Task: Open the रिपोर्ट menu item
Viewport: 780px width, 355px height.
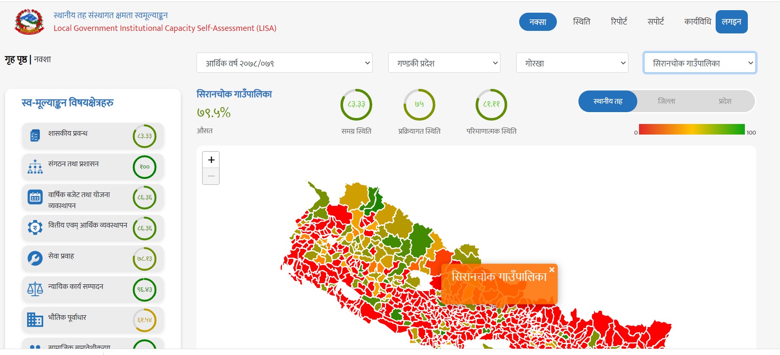Action: (619, 22)
